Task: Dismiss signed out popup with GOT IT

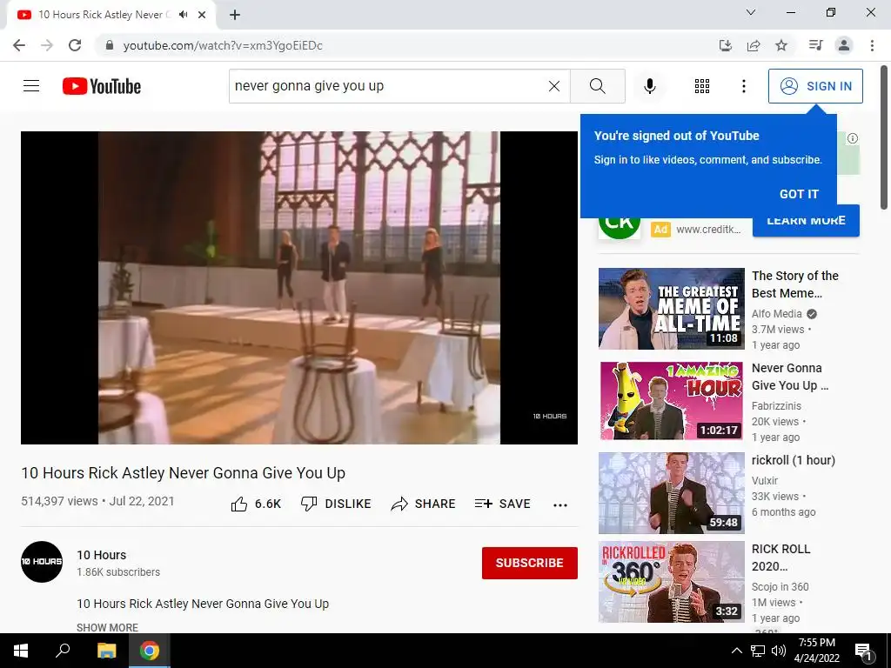Action: (x=799, y=194)
